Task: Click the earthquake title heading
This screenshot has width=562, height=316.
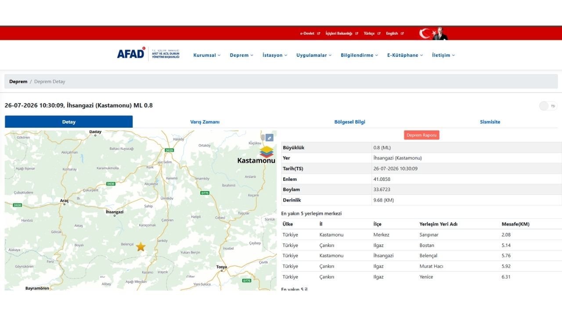Action: click(79, 105)
